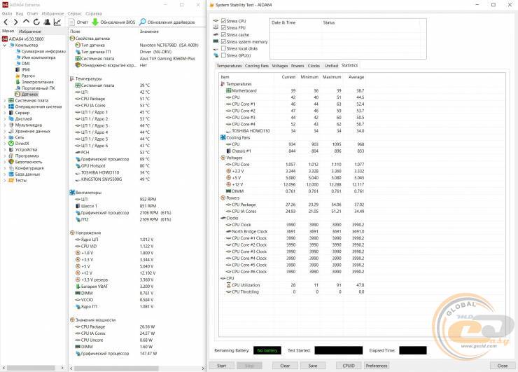Image resolution: width=518 pixels, height=372 pixels.
Task: Refresh the AIDA64 view
Action: pos(36,22)
